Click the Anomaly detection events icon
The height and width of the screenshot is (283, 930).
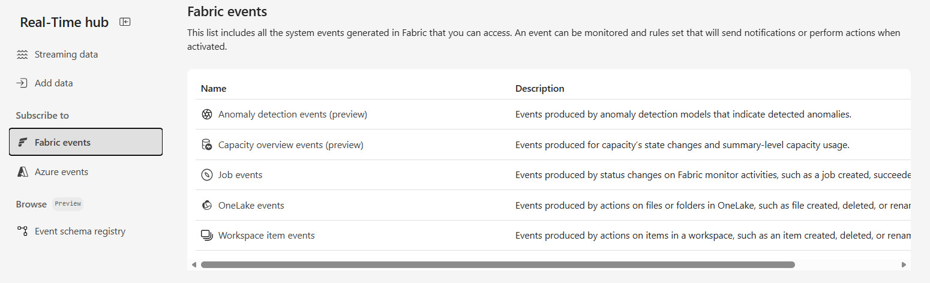(207, 115)
